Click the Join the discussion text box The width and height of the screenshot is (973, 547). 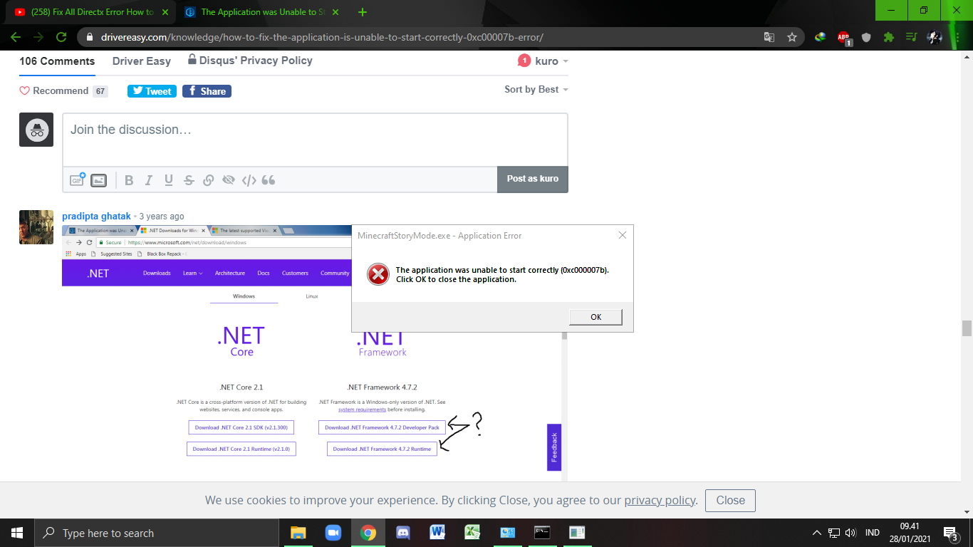point(315,139)
